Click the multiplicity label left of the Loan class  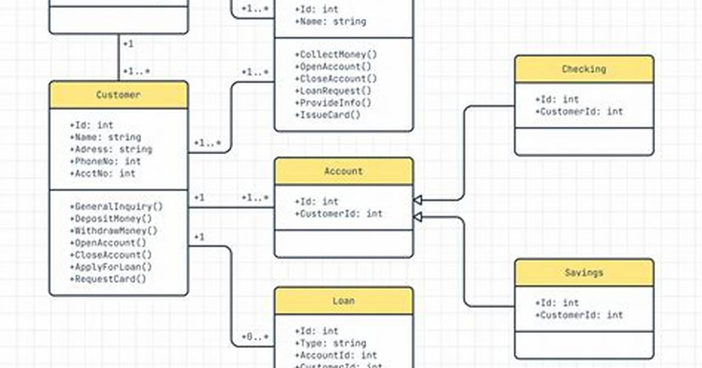(x=255, y=337)
